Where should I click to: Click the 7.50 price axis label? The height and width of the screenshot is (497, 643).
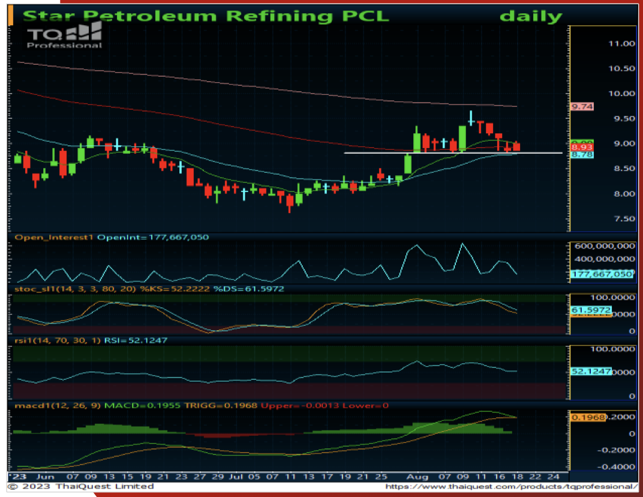click(624, 218)
